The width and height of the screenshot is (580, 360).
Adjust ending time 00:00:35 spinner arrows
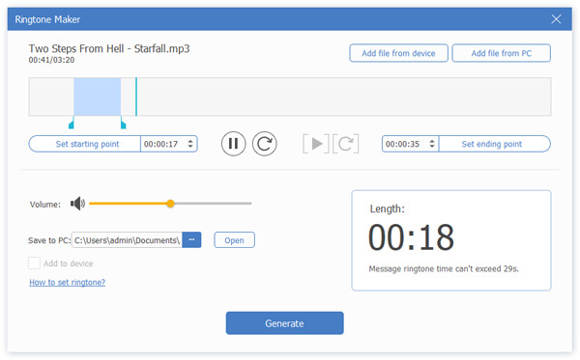[432, 144]
